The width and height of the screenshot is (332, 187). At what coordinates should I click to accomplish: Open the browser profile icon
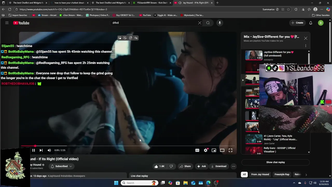[x=315, y=9]
